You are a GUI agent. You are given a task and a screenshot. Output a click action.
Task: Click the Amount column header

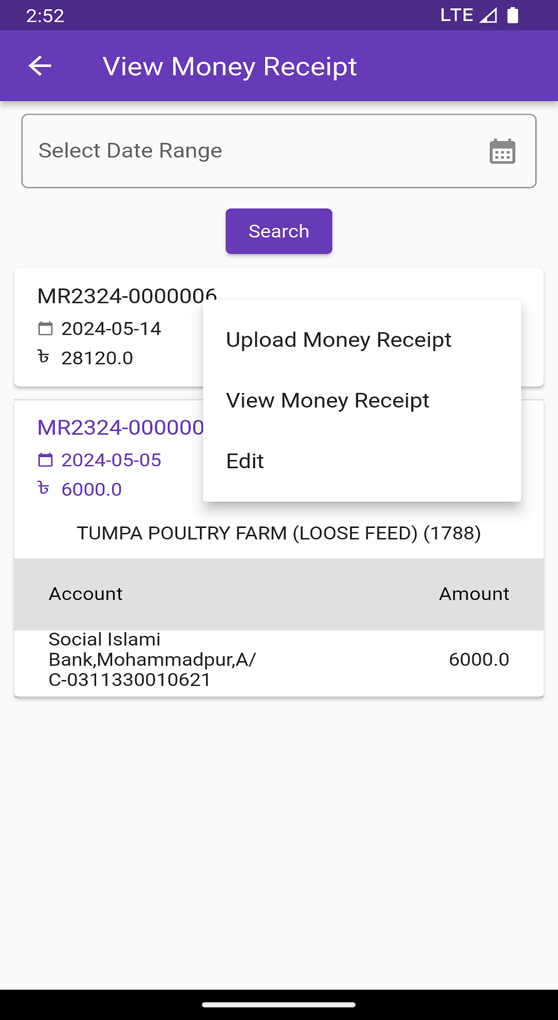[474, 594]
